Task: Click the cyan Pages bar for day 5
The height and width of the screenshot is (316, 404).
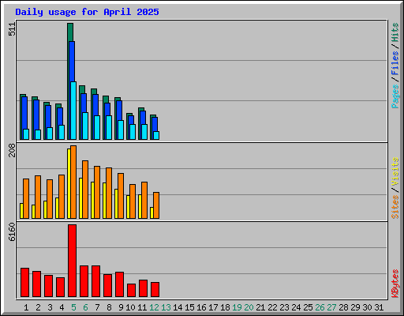Action: click(x=73, y=111)
